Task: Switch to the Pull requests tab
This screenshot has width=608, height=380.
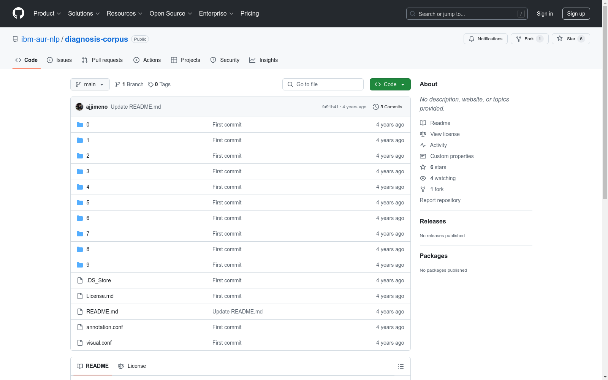Action: pyautogui.click(x=102, y=60)
